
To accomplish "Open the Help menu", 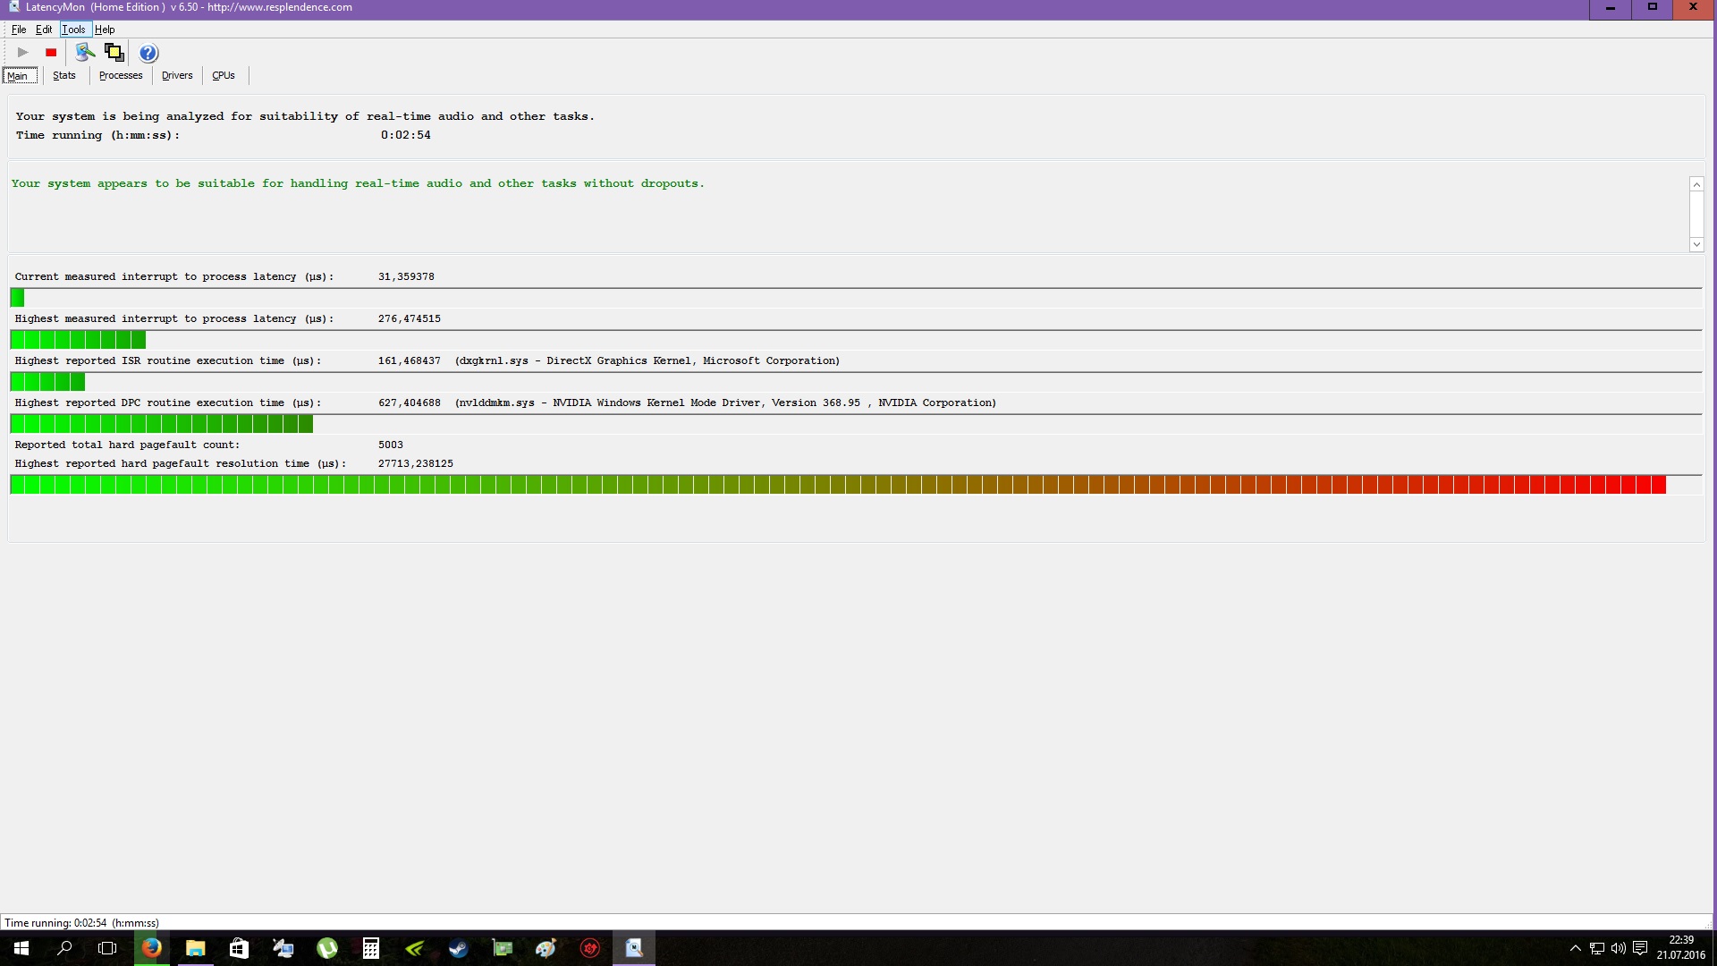I will coord(105,30).
